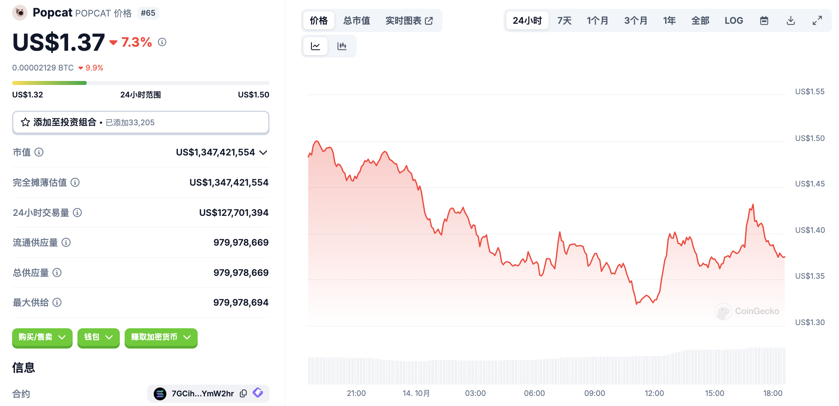This screenshot has width=839, height=406.
Task: Click the calendar date range icon
Action: click(764, 21)
